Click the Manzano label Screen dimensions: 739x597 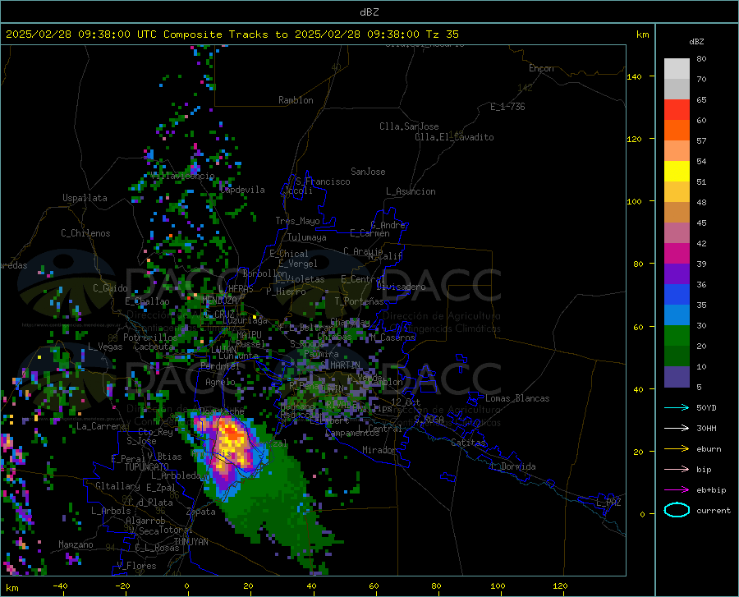click(76, 544)
